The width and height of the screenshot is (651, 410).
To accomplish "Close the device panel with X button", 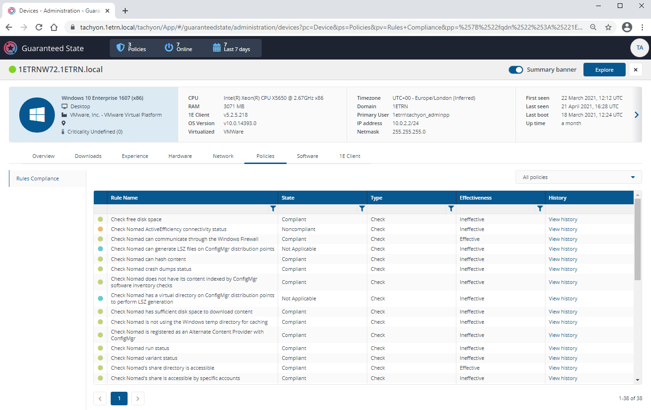I will (636, 70).
